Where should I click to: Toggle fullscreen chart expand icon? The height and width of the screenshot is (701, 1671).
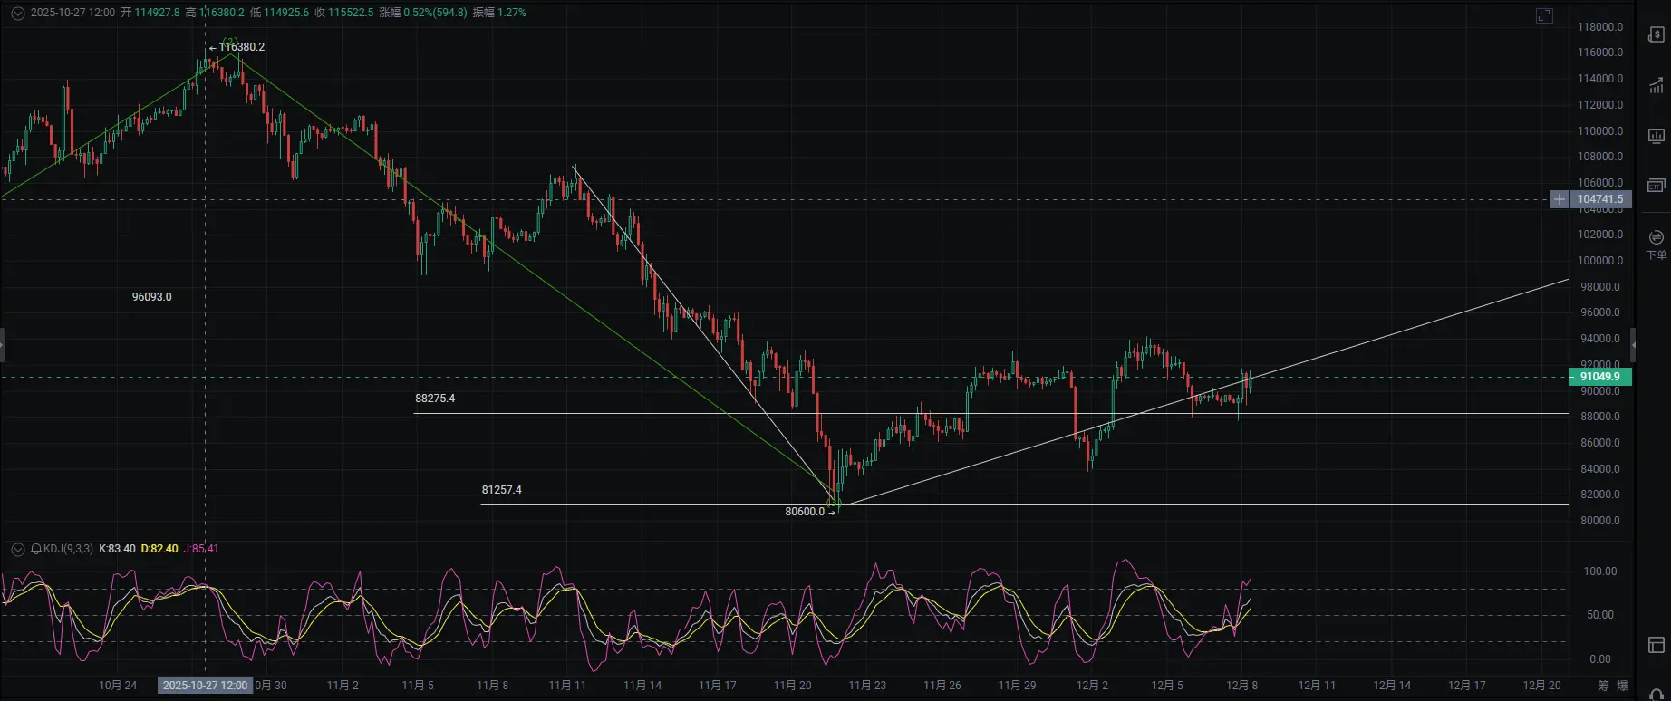pyautogui.click(x=1544, y=15)
